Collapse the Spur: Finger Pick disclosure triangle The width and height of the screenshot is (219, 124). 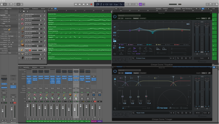tap(1, 26)
